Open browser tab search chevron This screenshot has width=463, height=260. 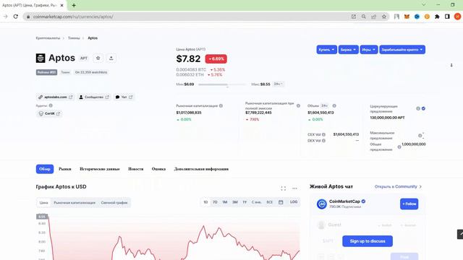[423, 5]
